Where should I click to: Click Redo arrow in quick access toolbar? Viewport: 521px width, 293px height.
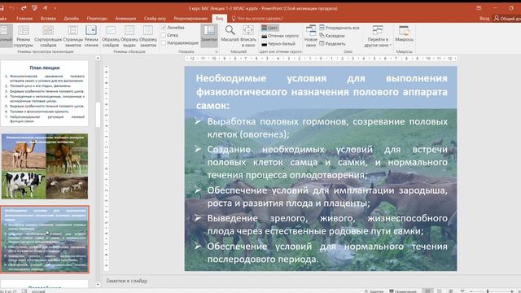point(24,8)
